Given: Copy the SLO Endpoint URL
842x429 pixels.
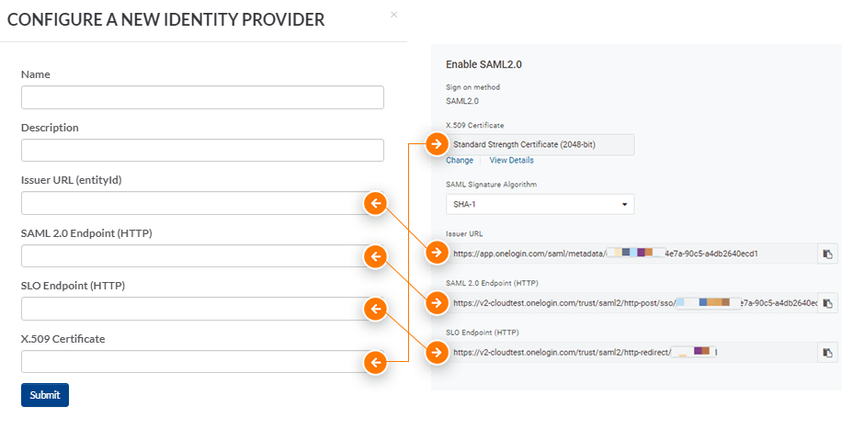Looking at the screenshot, I should point(827,353).
